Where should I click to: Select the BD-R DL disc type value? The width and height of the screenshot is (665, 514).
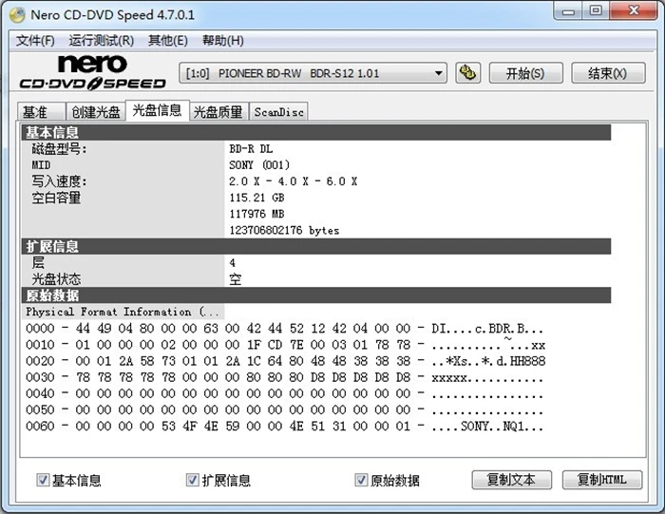click(x=251, y=149)
